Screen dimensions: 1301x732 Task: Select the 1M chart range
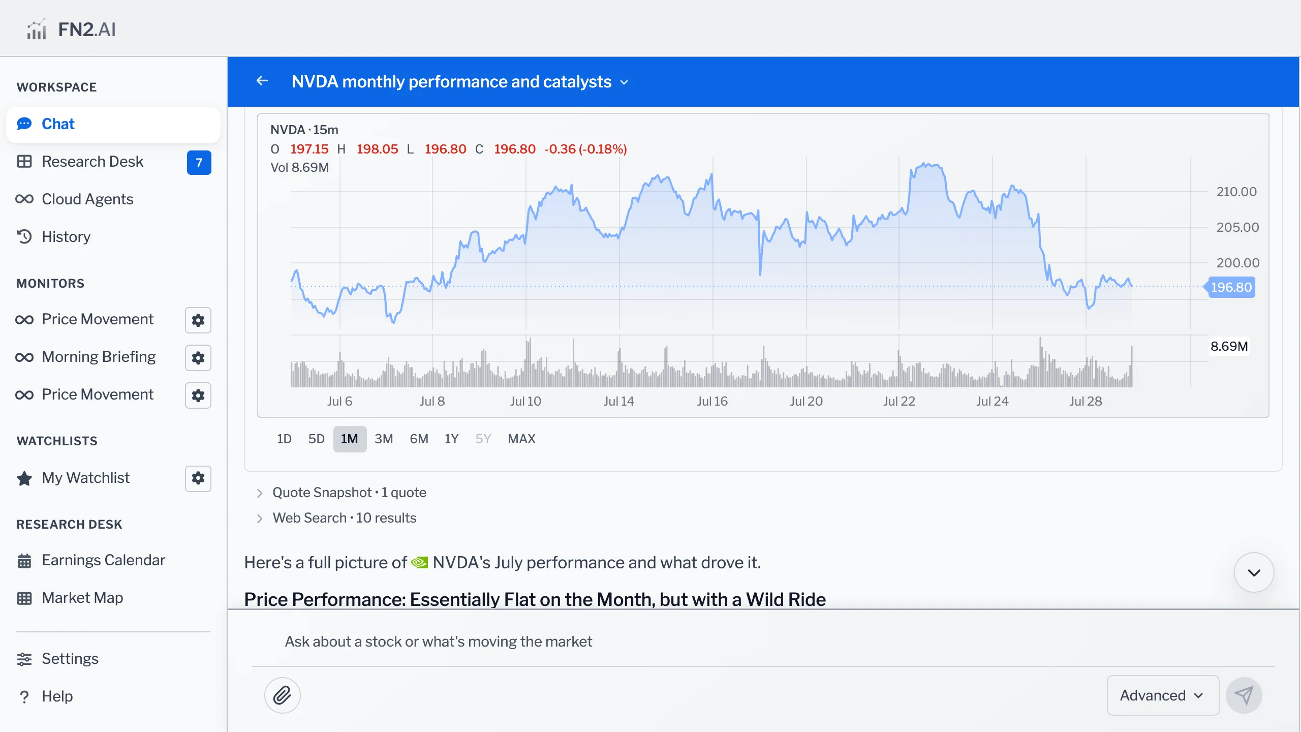350,439
